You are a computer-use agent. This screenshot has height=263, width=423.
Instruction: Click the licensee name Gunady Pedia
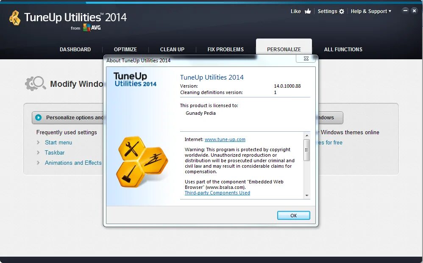point(201,113)
